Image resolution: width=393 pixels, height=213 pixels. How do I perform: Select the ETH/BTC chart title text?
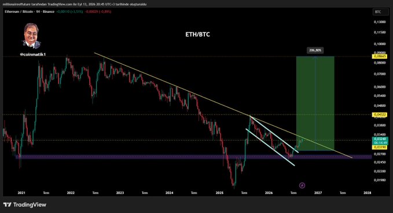(x=197, y=35)
